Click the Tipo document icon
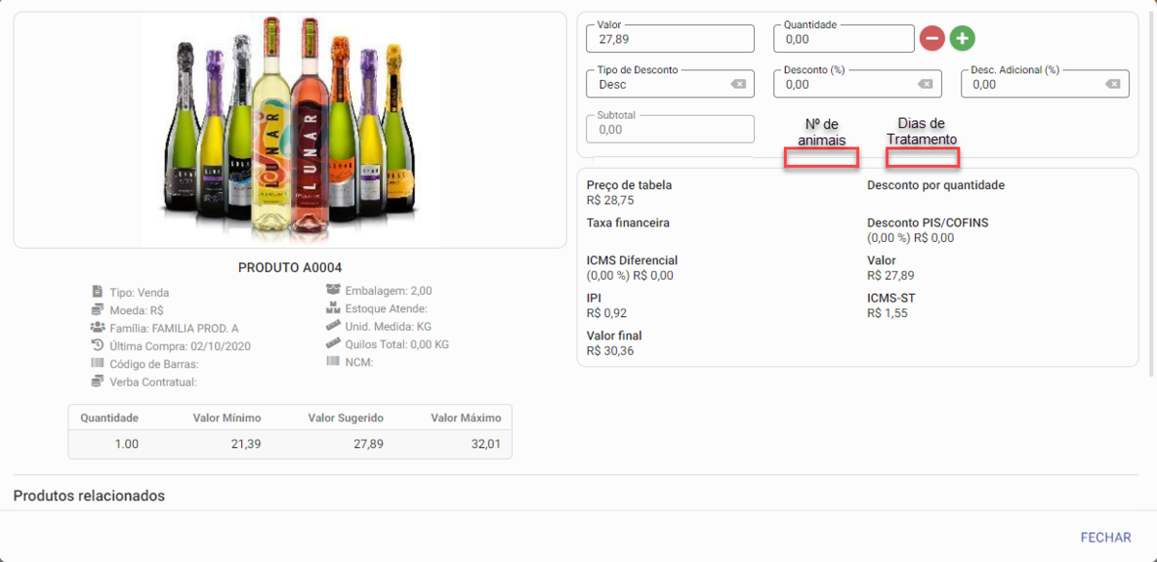 [97, 291]
